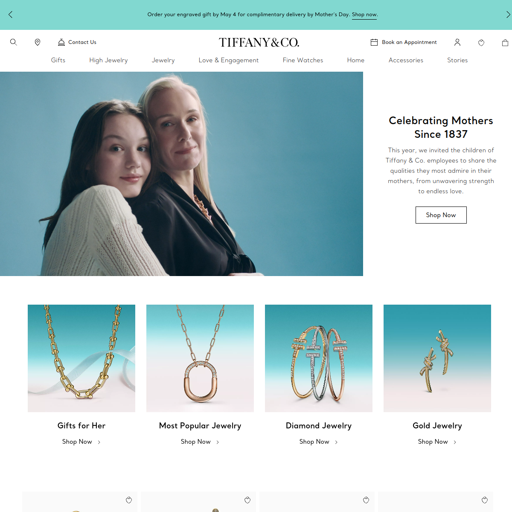The image size is (512, 512).
Task: Open the wishlist heart icon in header
Action: [481, 42]
